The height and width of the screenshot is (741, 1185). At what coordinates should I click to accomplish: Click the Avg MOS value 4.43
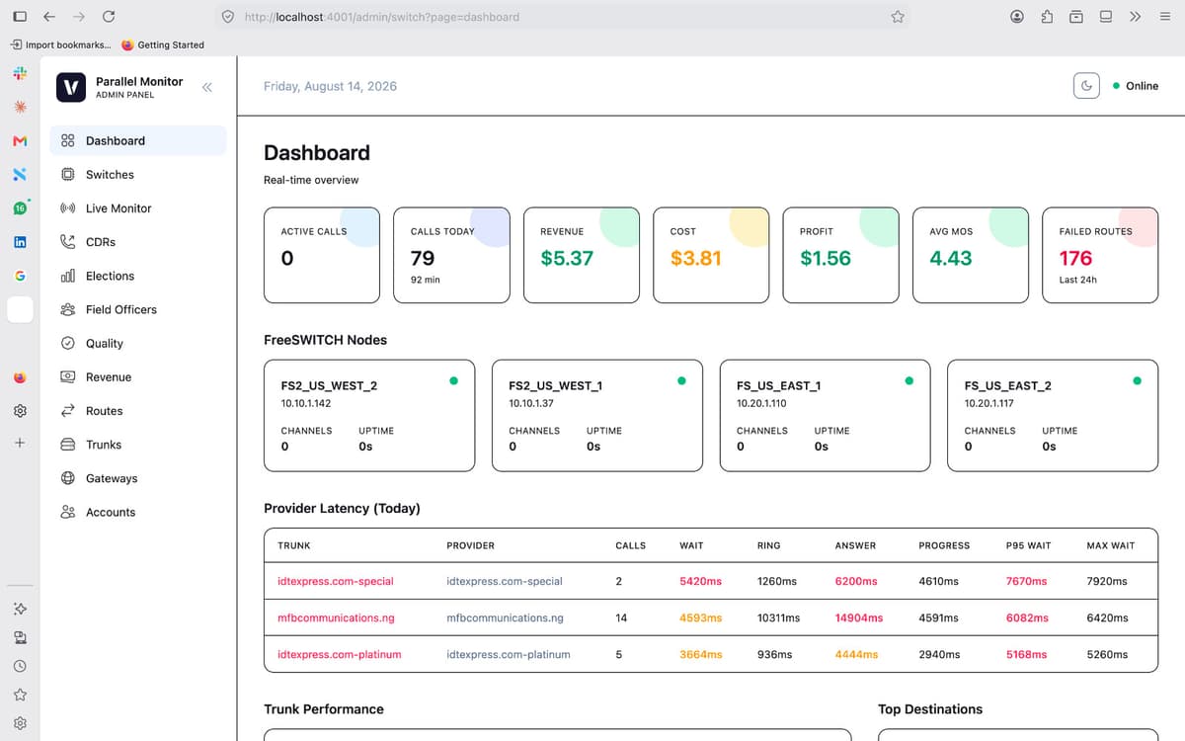[x=951, y=258]
